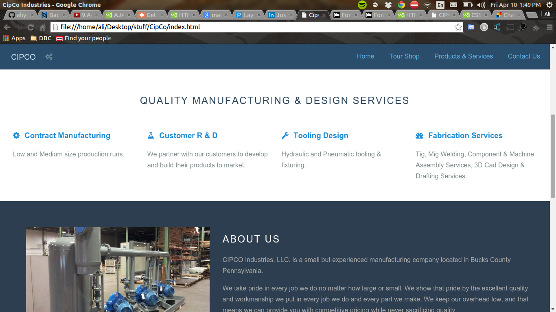Click the address bar URL field
This screenshot has height=312, width=556.
[256, 27]
